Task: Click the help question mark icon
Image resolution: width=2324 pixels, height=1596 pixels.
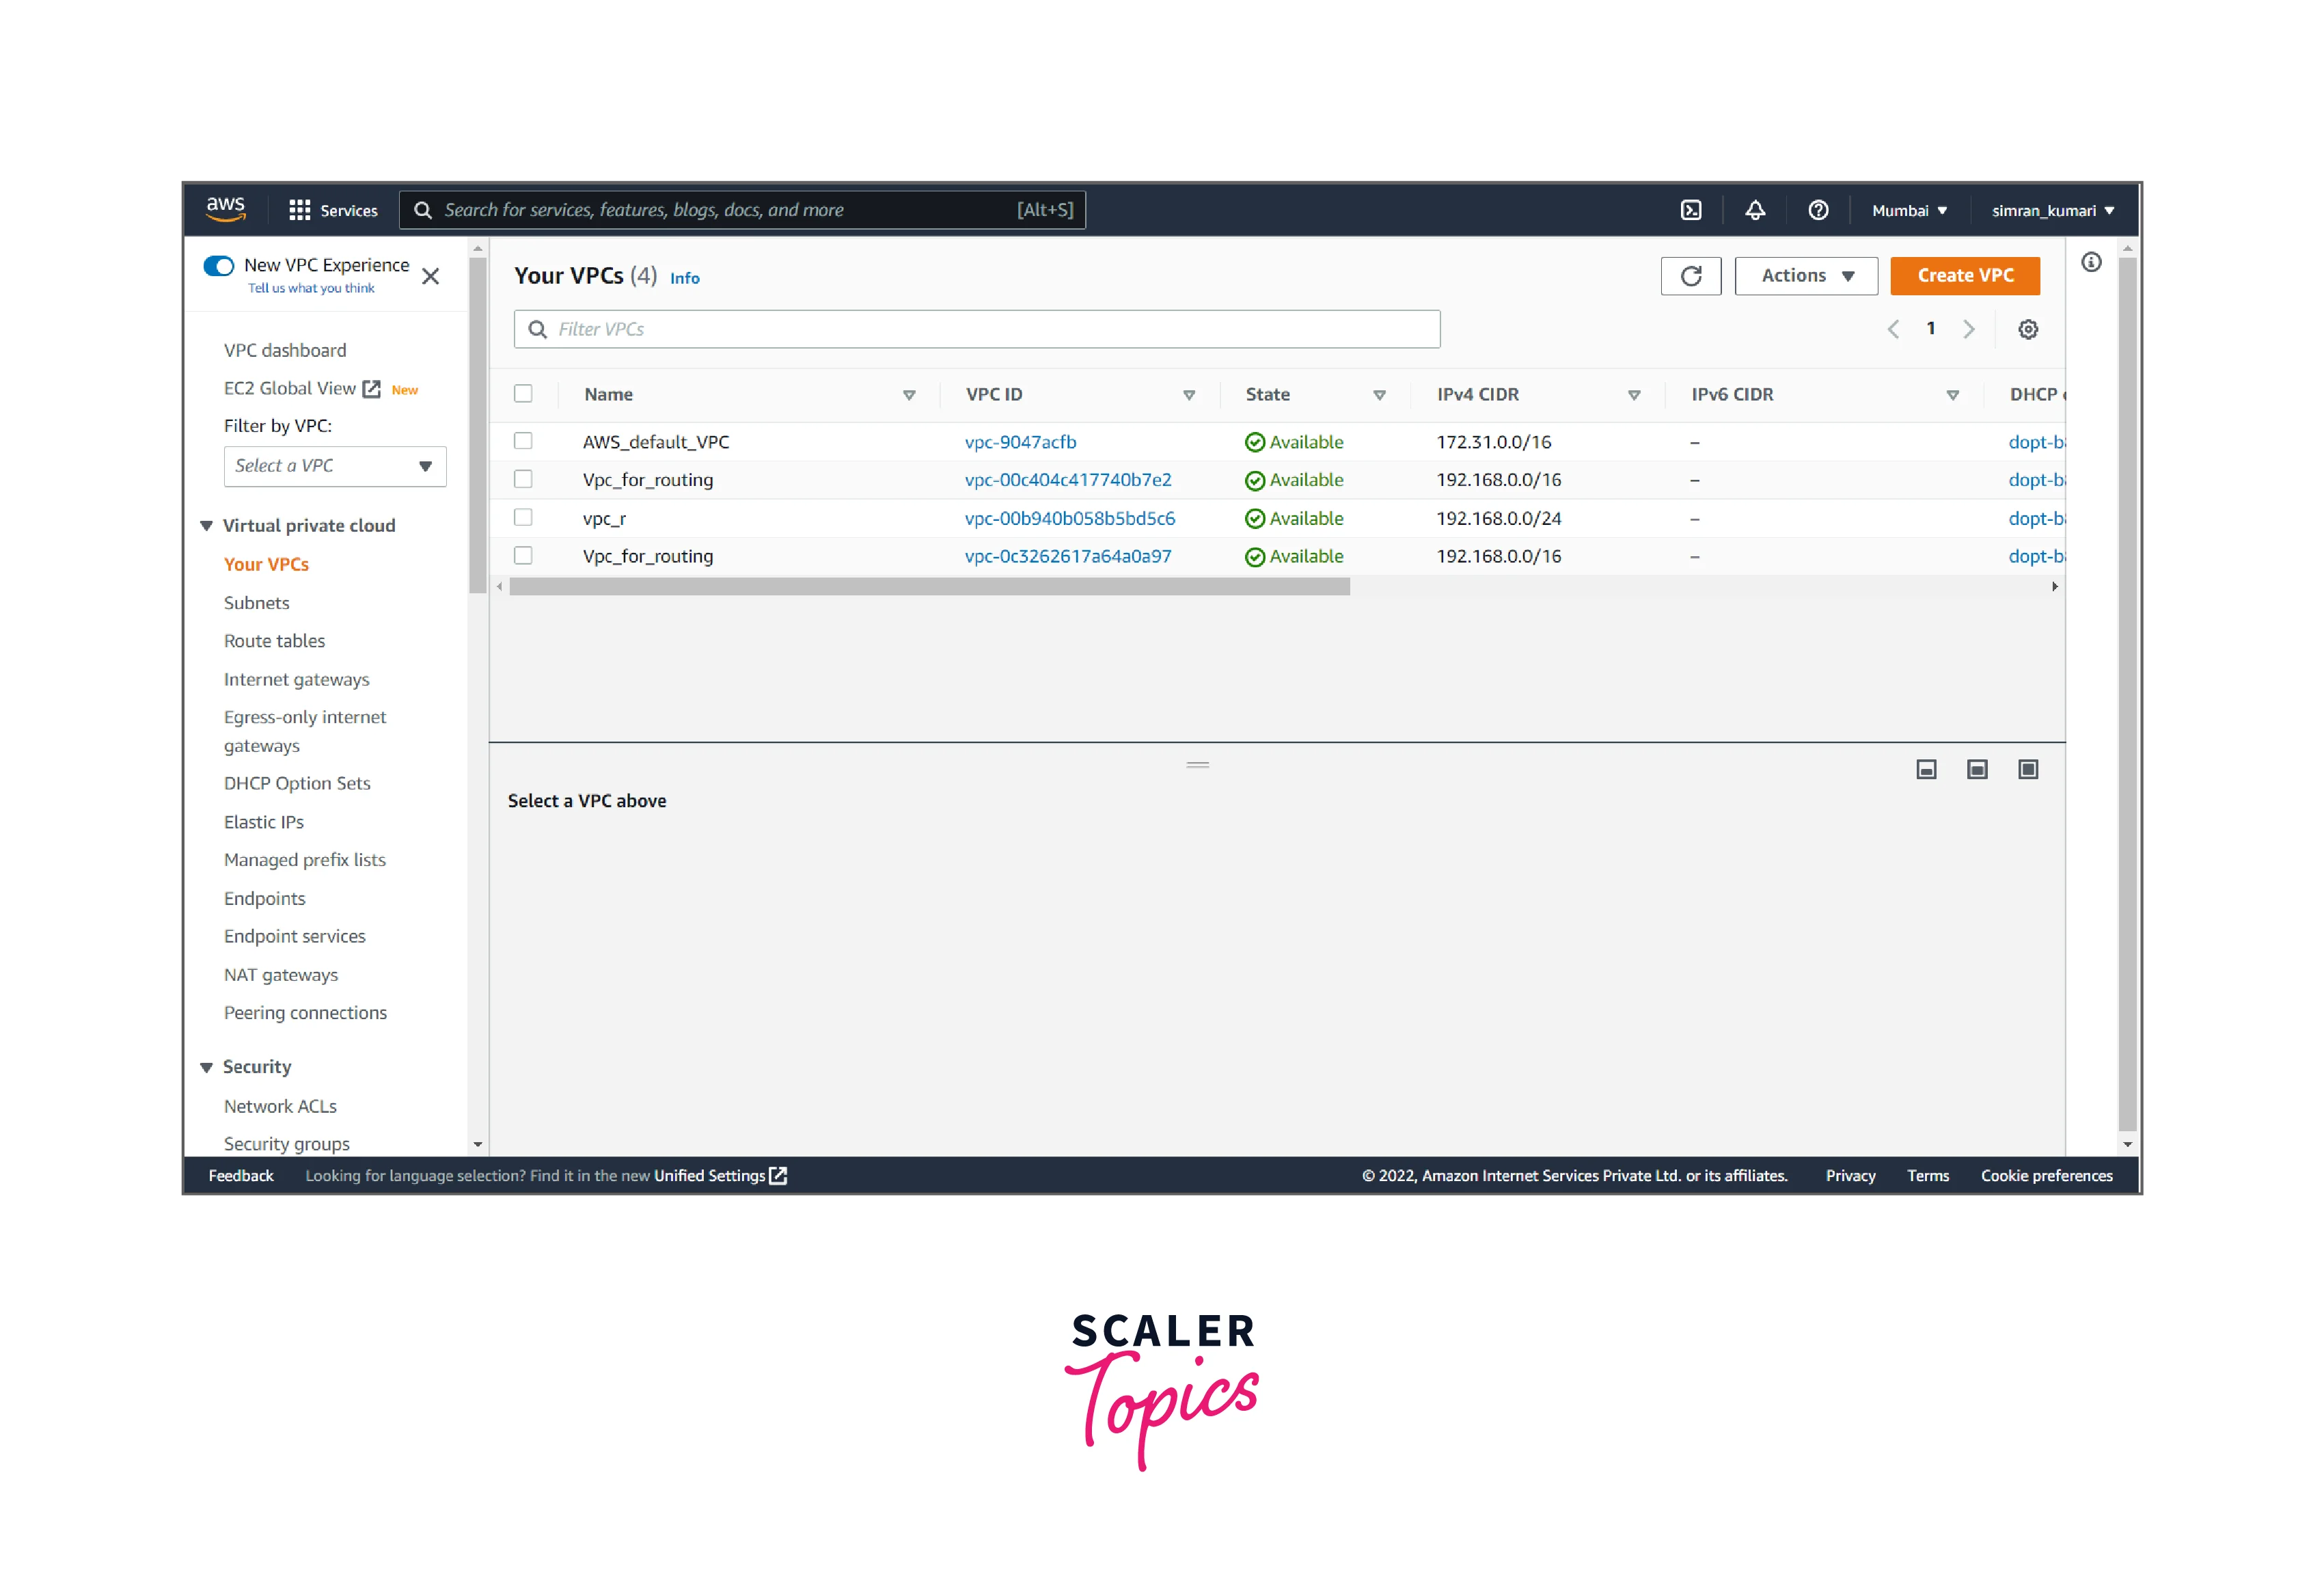Action: (x=1818, y=210)
